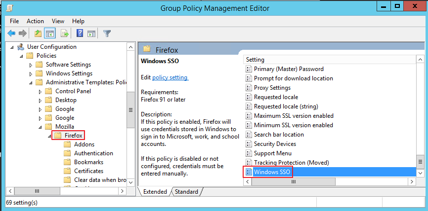Collapse the Firefox tree node

pyautogui.click(x=50, y=136)
